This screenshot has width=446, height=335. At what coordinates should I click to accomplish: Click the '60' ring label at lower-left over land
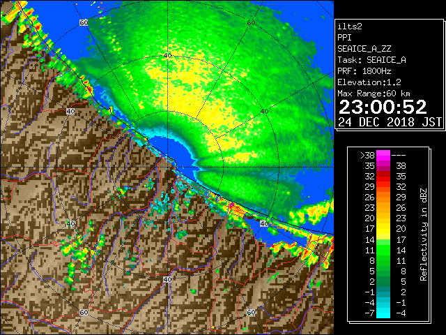84,312
